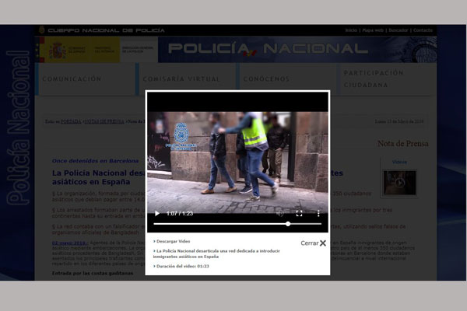Open the video's three-dot options menu
The image size is (467, 311).
(x=318, y=213)
